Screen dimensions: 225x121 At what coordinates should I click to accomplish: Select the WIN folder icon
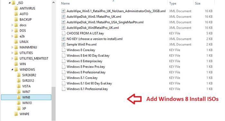(16, 64)
